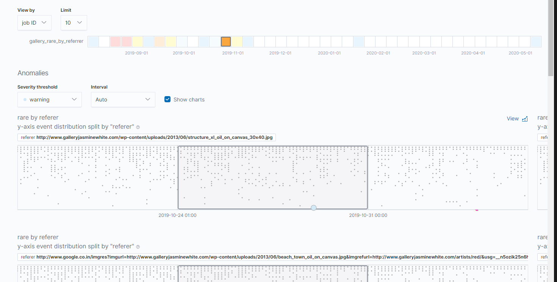Click the 2019-12-01 swimlane date label
The width and height of the screenshot is (557, 282).
pyautogui.click(x=280, y=53)
